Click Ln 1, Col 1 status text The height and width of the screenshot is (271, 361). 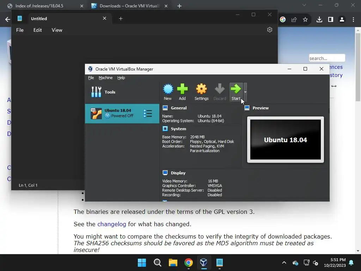28,185
